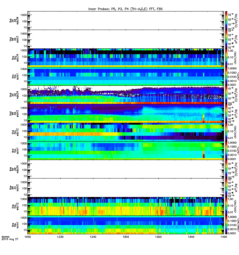Click the color bar beside the fbk edc12 panel
This screenshot has width=239, height=255.
(226, 206)
